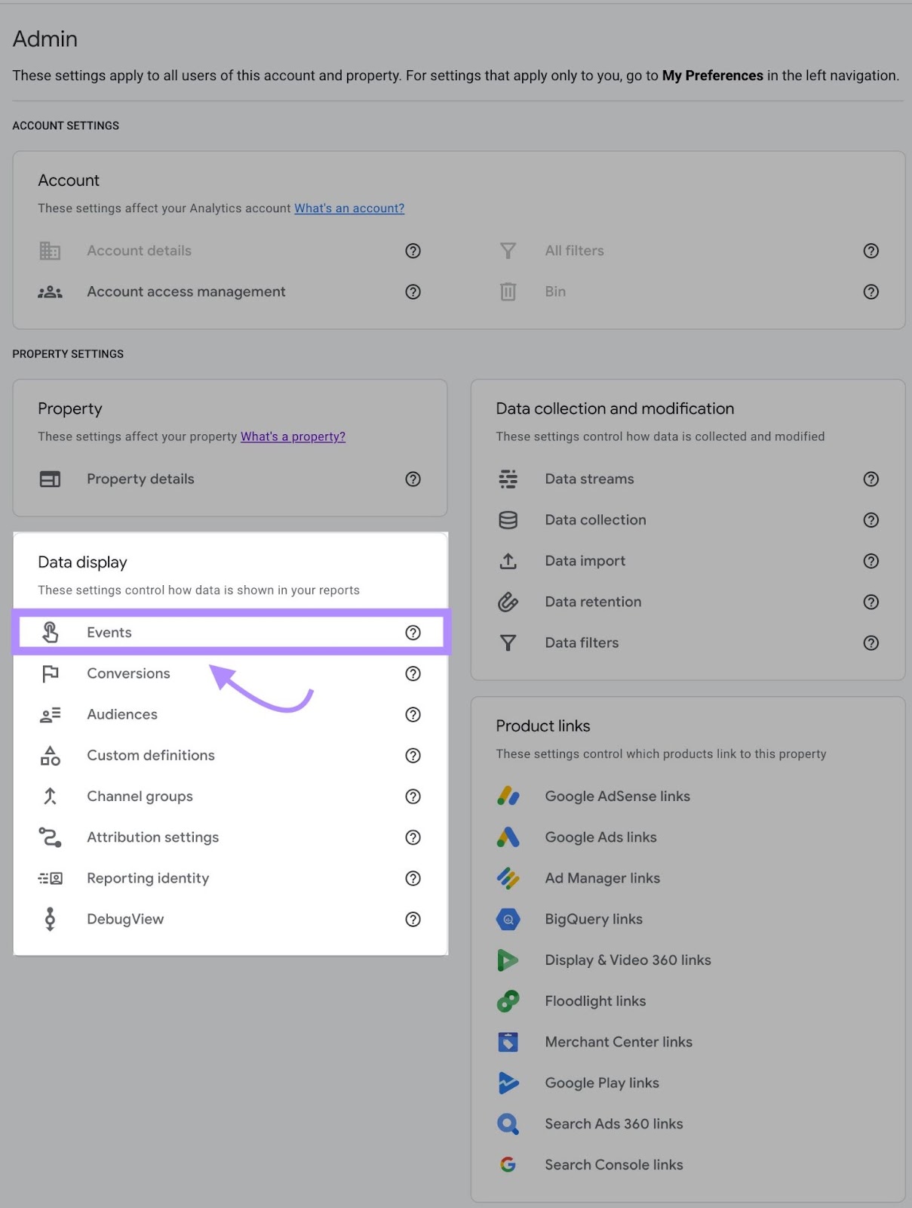Screen dimensions: 912x1208
Task: Open help for All filters
Action: (871, 251)
